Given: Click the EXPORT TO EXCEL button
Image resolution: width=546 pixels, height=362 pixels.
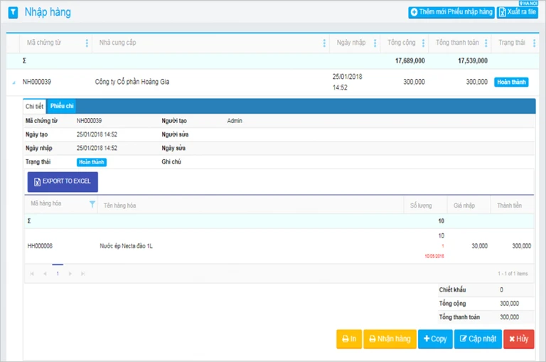Looking at the screenshot, I should pos(63,181).
